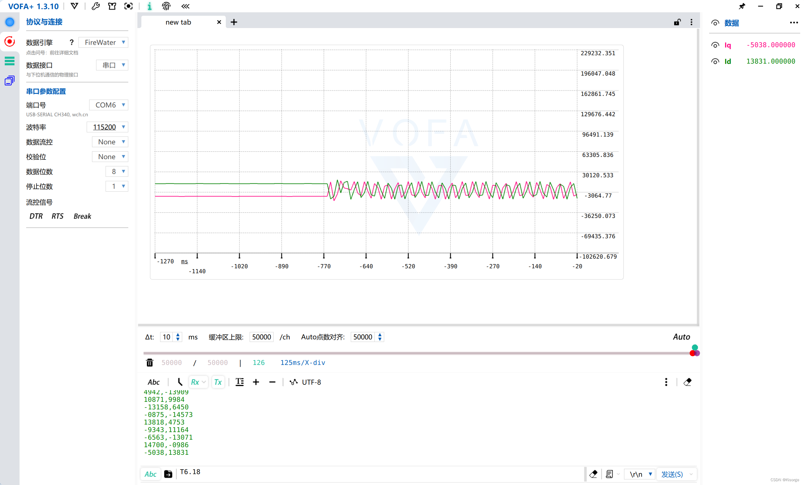Screen dimensions: 804x485
Task: Open the COM6 port number dropdown
Action: (109, 105)
